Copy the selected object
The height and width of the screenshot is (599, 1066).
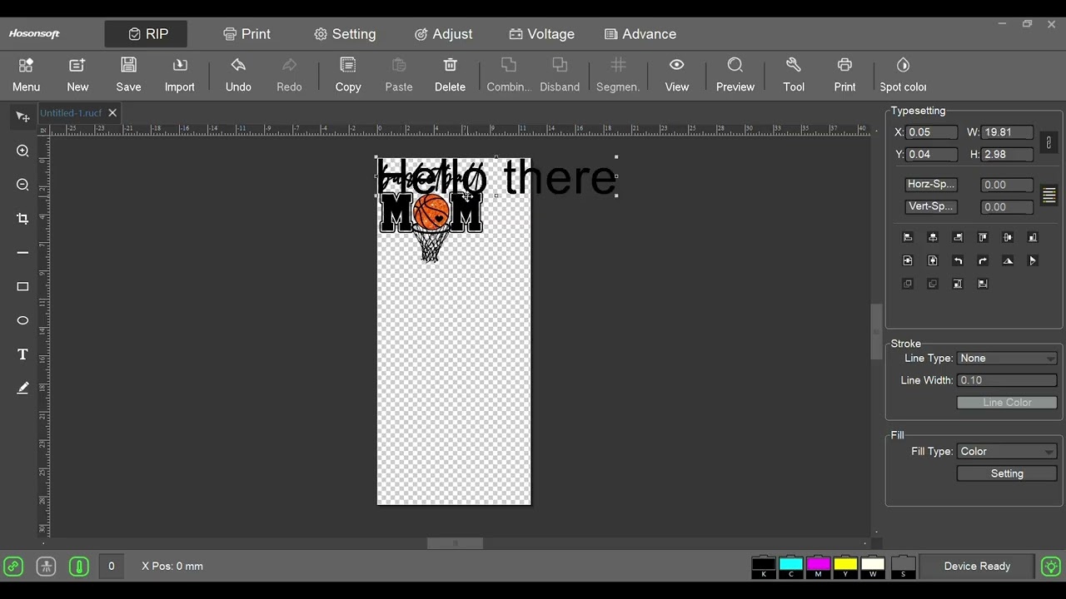click(x=348, y=74)
